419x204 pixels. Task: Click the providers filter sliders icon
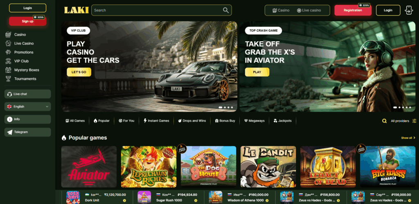pyautogui.click(x=414, y=121)
